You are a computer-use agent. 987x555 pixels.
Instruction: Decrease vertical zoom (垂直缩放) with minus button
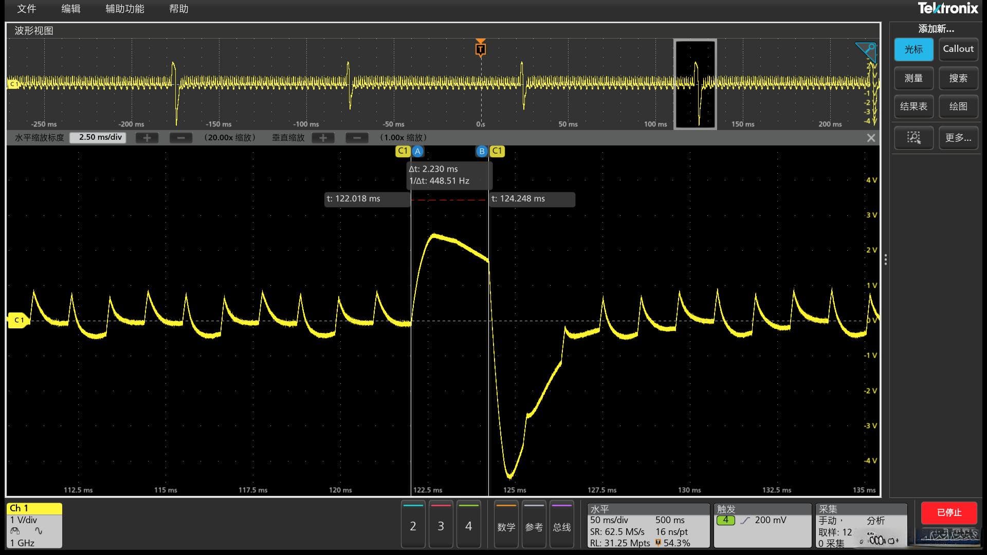tap(357, 138)
